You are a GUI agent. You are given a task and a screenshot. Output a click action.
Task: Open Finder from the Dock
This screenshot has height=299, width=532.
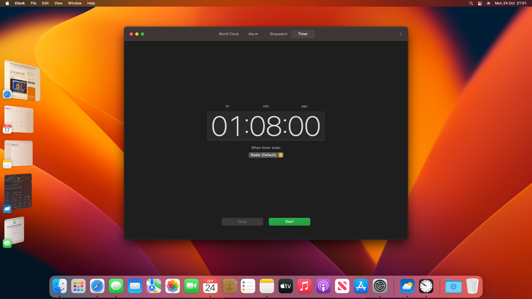tap(59, 286)
